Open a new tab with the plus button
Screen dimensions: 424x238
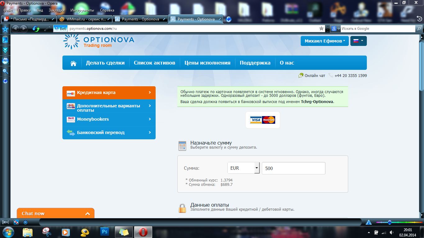click(229, 19)
